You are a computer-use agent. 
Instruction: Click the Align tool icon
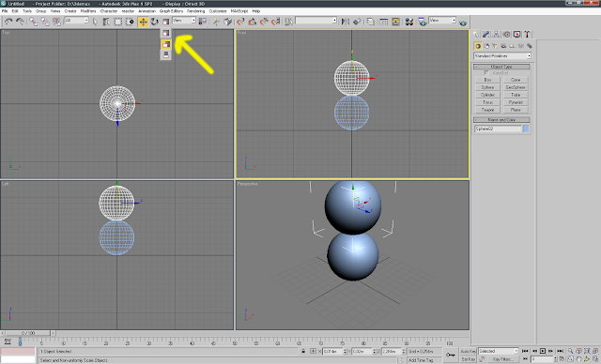(x=357, y=22)
